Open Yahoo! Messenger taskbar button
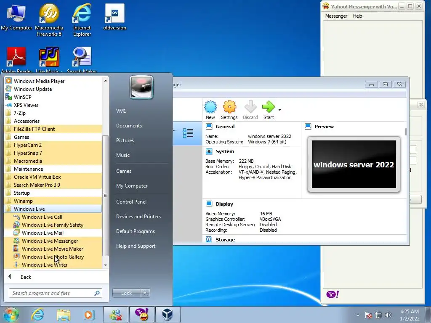The height and width of the screenshot is (323, 431). 142,315
